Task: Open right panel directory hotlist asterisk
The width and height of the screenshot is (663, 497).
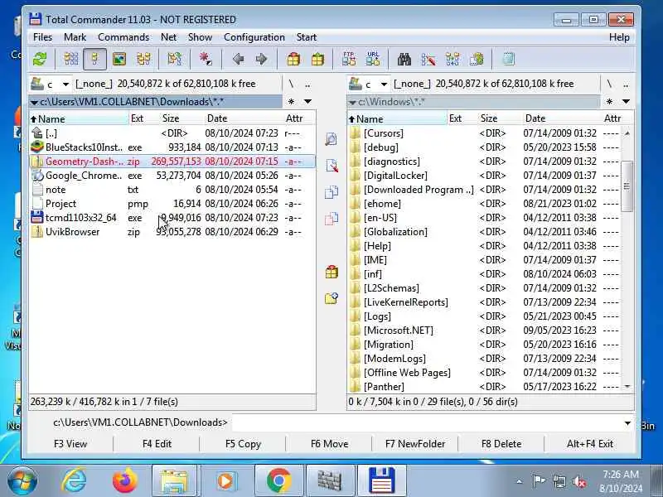Action: coord(609,101)
